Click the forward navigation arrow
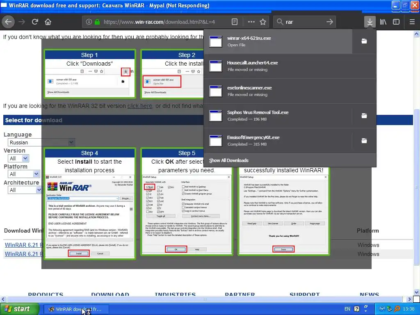 click(x=22, y=22)
